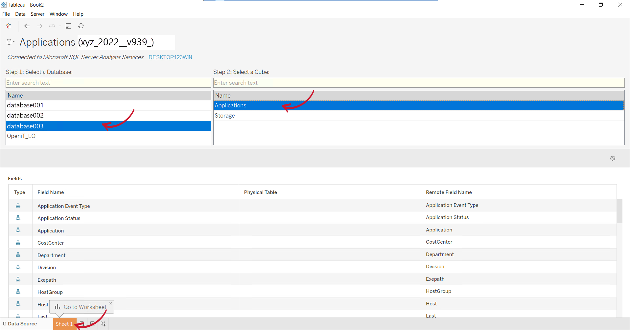Click the hierarchy icon beside Application field
Viewport: 630px width, 330px height.
pyautogui.click(x=19, y=230)
